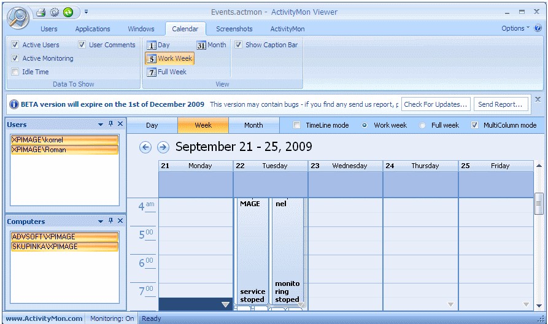Close the Computers panel
Screen dimensions: 548x324
[x=120, y=220]
